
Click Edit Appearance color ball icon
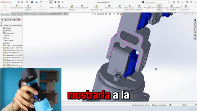(x=118, y=14)
